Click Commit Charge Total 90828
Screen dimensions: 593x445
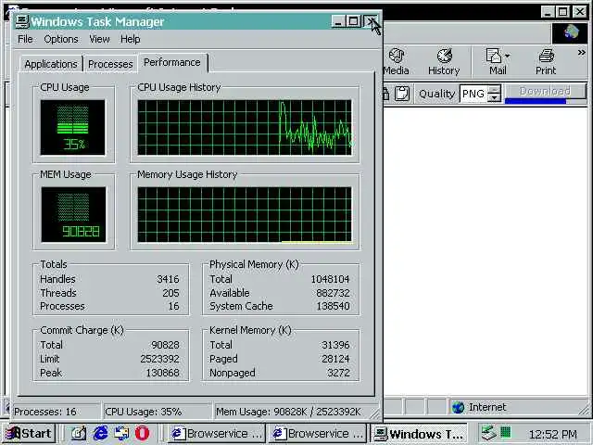pos(165,345)
